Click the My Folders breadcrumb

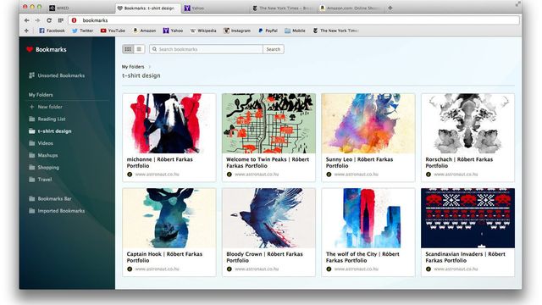pos(133,67)
